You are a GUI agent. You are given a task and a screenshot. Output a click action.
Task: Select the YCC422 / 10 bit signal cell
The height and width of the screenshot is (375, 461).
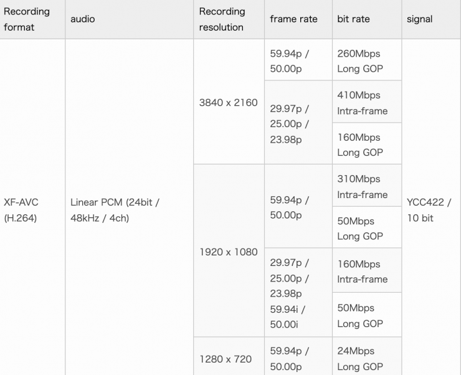[x=429, y=211]
